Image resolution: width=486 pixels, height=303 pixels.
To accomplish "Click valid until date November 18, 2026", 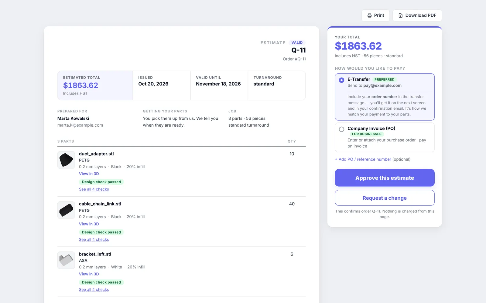I will pos(218,84).
